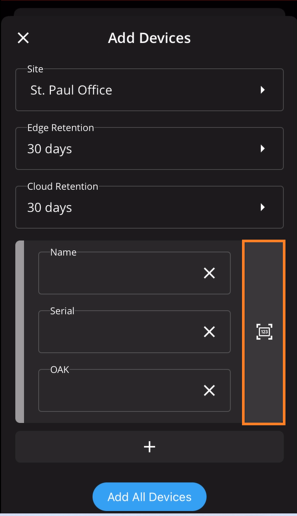This screenshot has width=297, height=516.
Task: Open Cloud Retention 30 days dropdown
Action: [149, 207]
